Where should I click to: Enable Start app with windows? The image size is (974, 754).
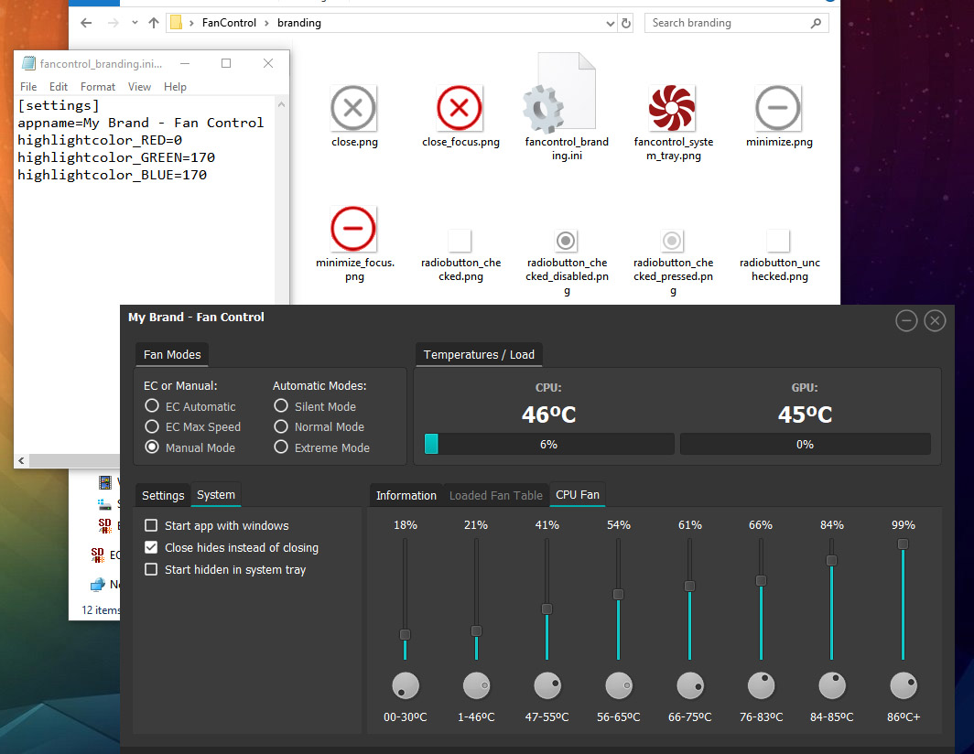151,525
